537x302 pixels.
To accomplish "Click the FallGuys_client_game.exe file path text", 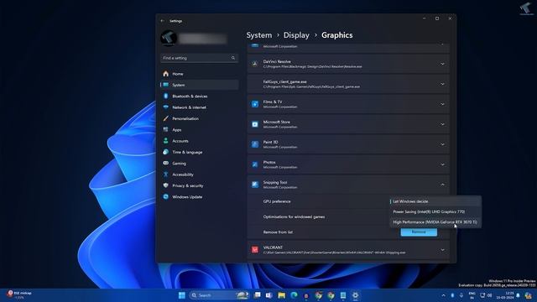I will click(x=311, y=87).
